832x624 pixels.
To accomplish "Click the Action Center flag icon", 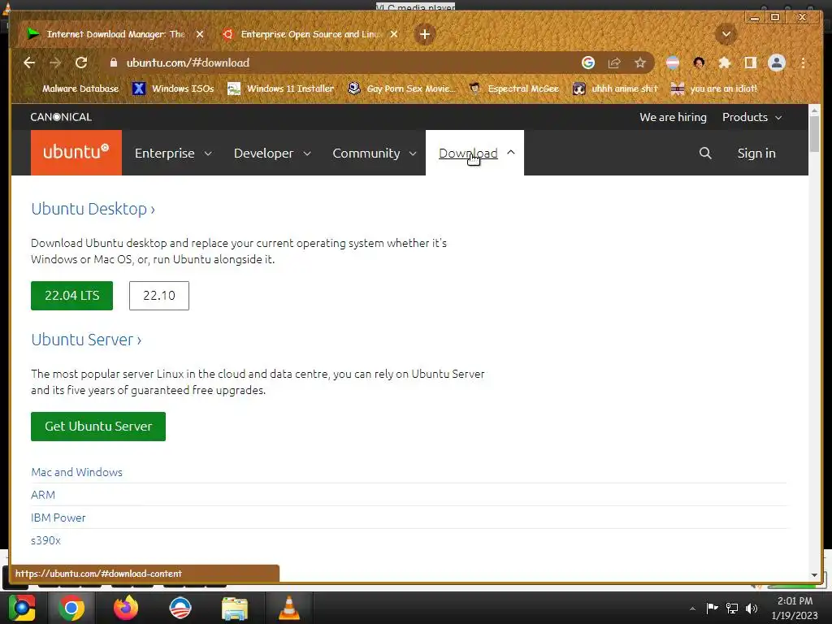I will pyautogui.click(x=712, y=608).
